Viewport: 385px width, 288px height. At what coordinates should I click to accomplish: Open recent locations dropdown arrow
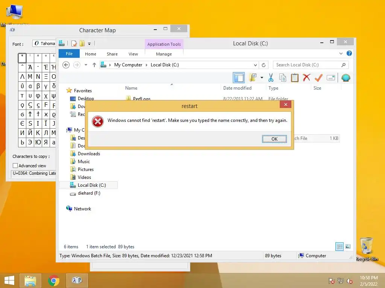tap(86, 65)
